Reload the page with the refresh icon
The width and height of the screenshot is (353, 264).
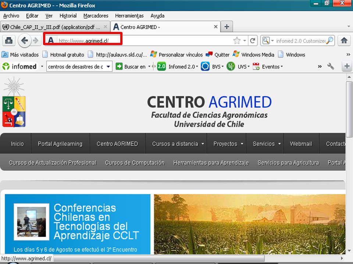point(253,41)
